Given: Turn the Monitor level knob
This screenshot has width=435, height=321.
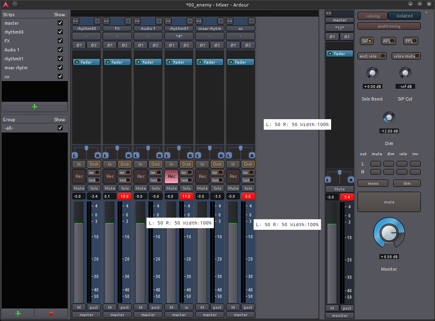Looking at the screenshot, I should (x=389, y=233).
